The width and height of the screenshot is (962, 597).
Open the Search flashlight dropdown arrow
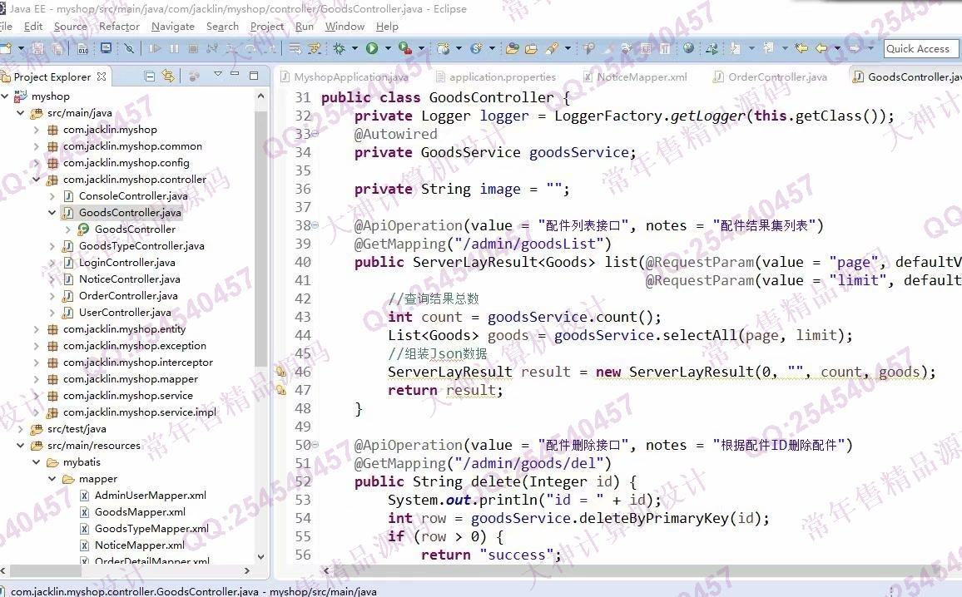click(x=568, y=48)
